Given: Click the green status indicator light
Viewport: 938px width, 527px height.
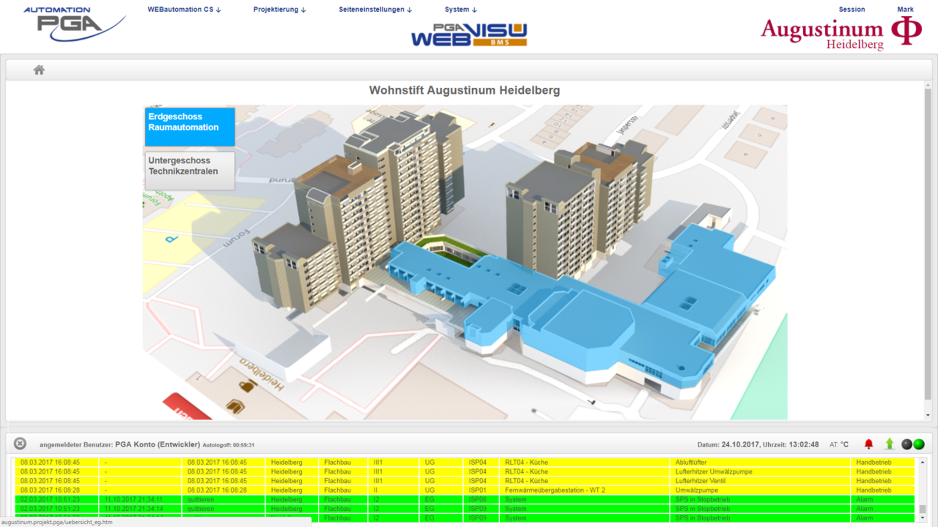Looking at the screenshot, I should (x=919, y=444).
